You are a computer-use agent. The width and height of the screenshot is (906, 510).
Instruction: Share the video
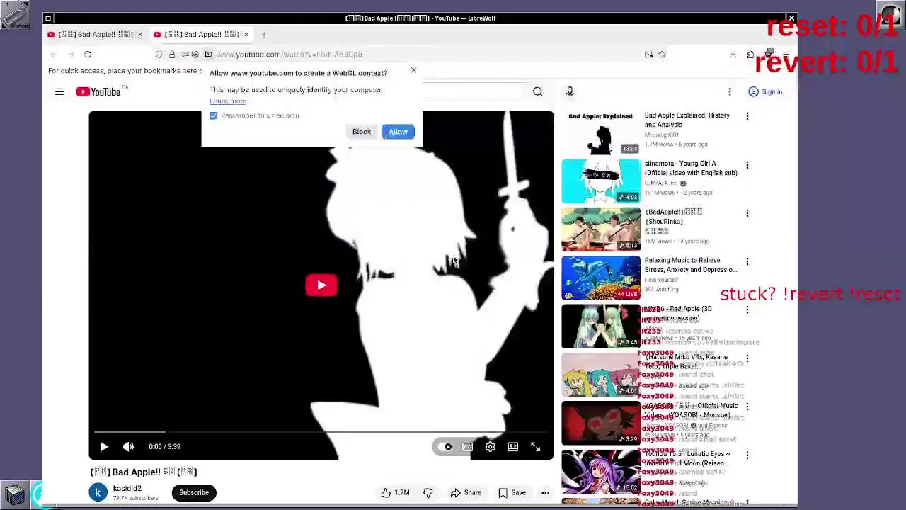466,493
